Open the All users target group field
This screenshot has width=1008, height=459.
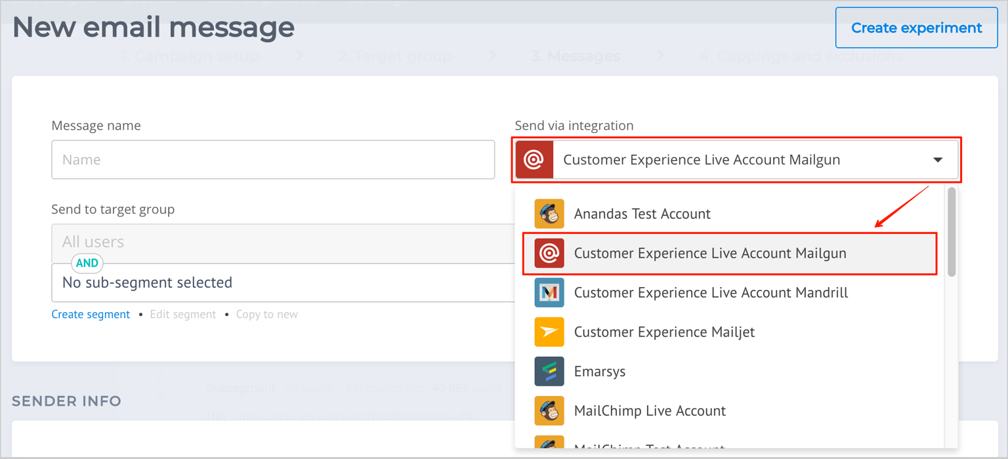pos(283,242)
